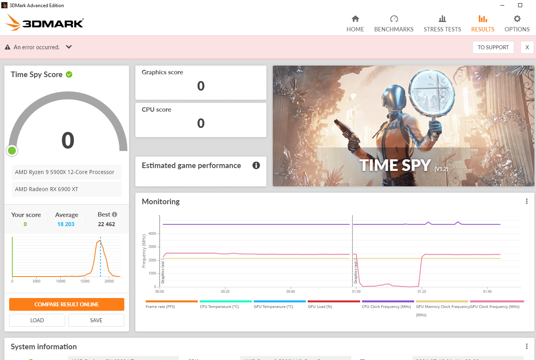Toggle GPU Temperature legend swatch

click(280, 301)
